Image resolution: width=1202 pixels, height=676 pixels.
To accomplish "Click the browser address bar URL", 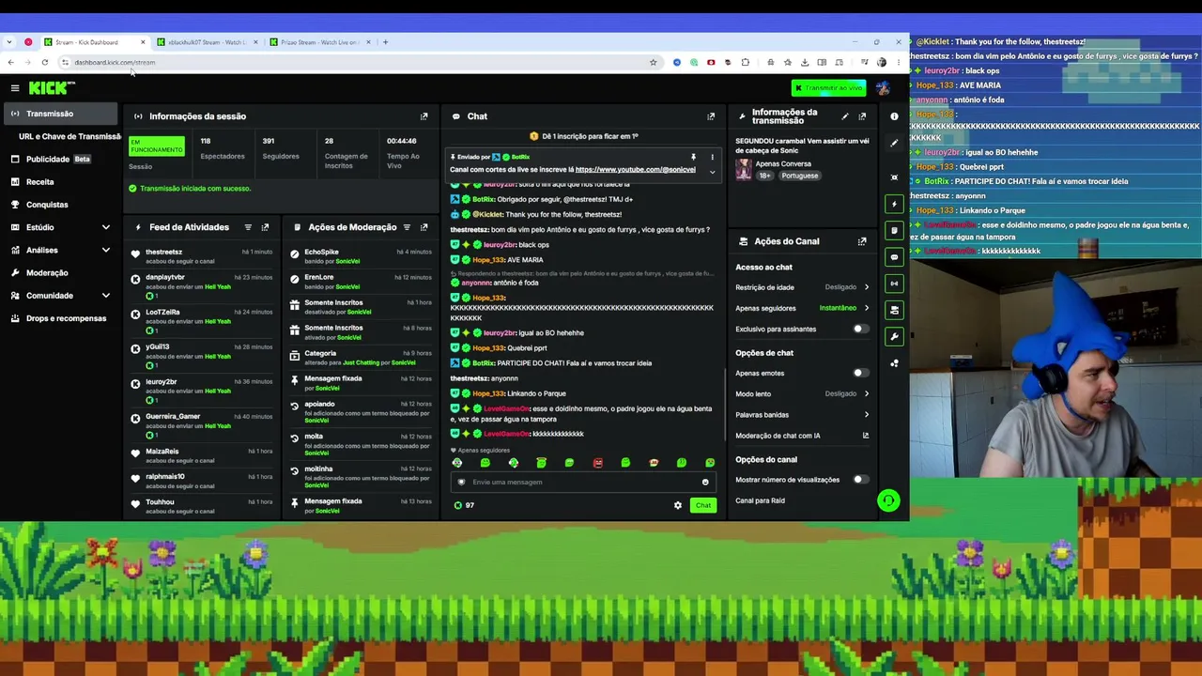I will tap(115, 63).
